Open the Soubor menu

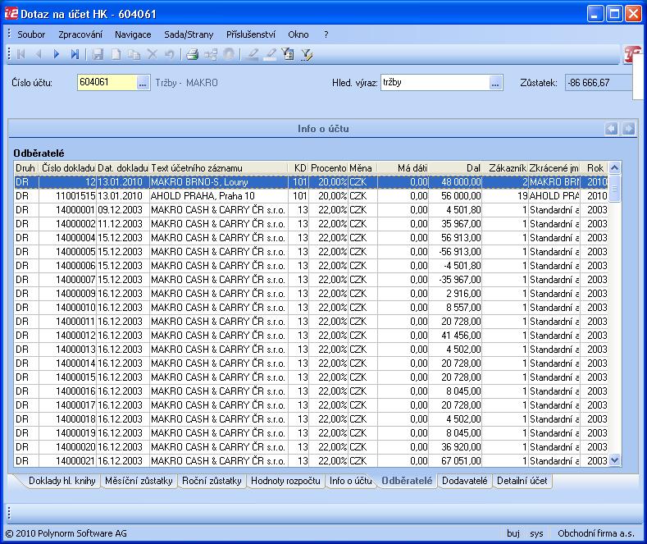[x=31, y=34]
